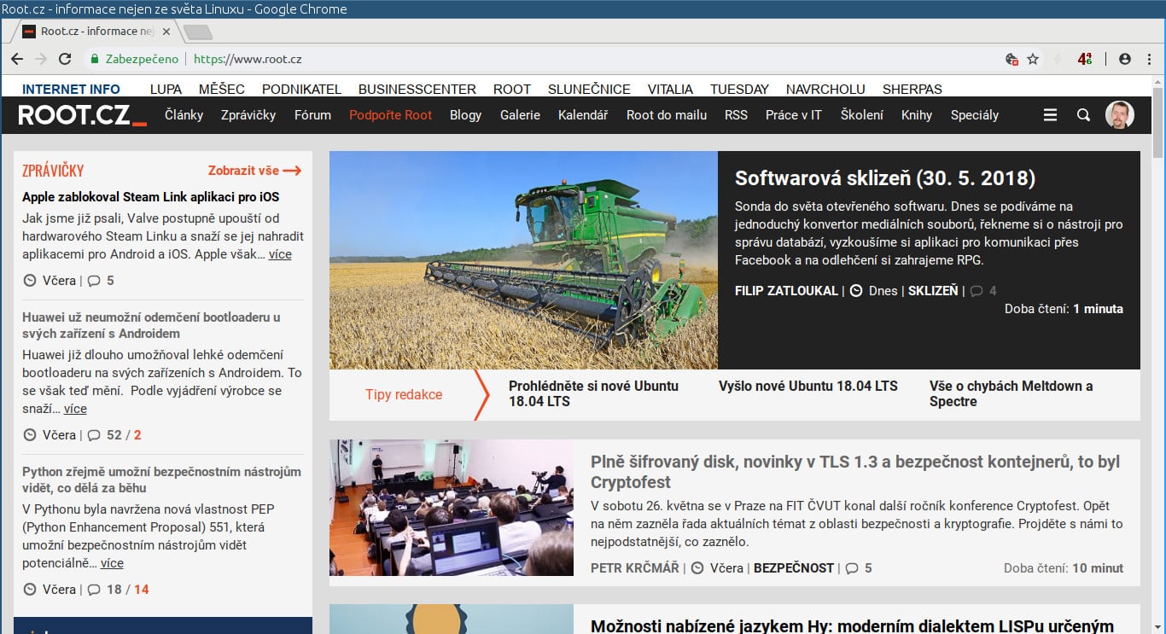Open the Zprávičky menu item

pos(248,115)
